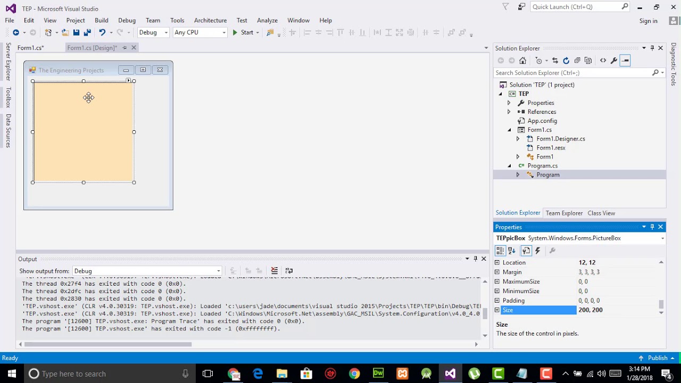Click Sync with Active Document arrows icon
681x383 pixels.
555,61
